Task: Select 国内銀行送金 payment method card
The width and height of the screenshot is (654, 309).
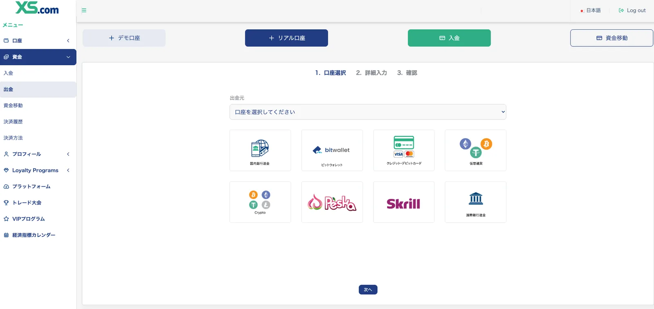Action: click(x=260, y=150)
